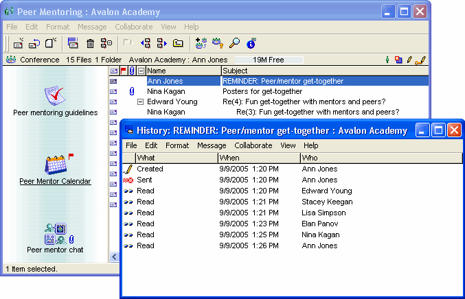Open the Message menu in History window
Viewport: 465px width, 299px height.
pyautogui.click(x=211, y=145)
